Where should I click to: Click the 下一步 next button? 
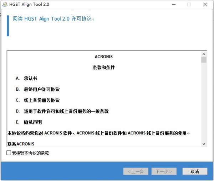click(164, 171)
